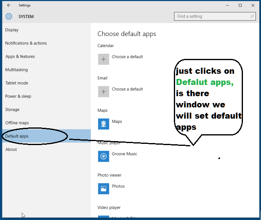Click the search magnifier icon
Viewport: 261px width, 220px height.
click(252, 16)
